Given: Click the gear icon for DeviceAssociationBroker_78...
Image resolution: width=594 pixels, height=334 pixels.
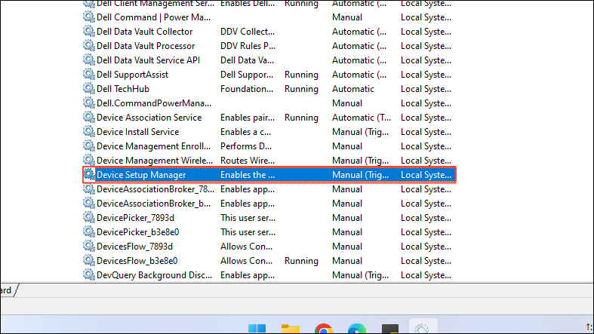Looking at the screenshot, I should tap(88, 189).
